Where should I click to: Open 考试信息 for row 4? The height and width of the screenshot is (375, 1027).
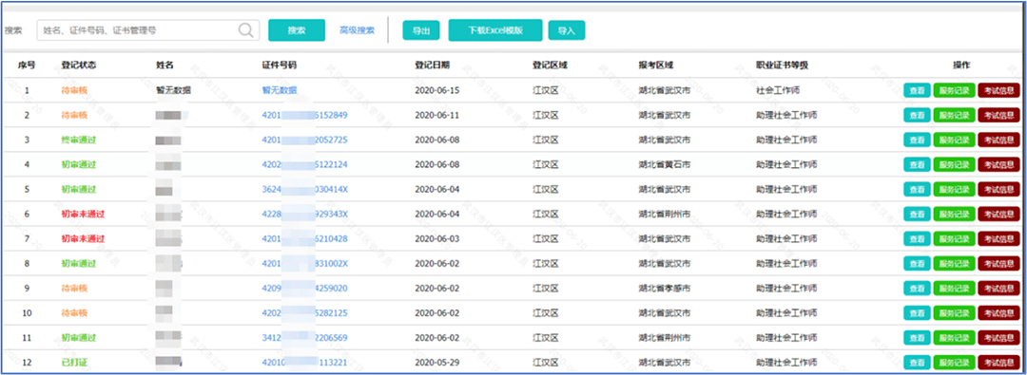click(998, 164)
